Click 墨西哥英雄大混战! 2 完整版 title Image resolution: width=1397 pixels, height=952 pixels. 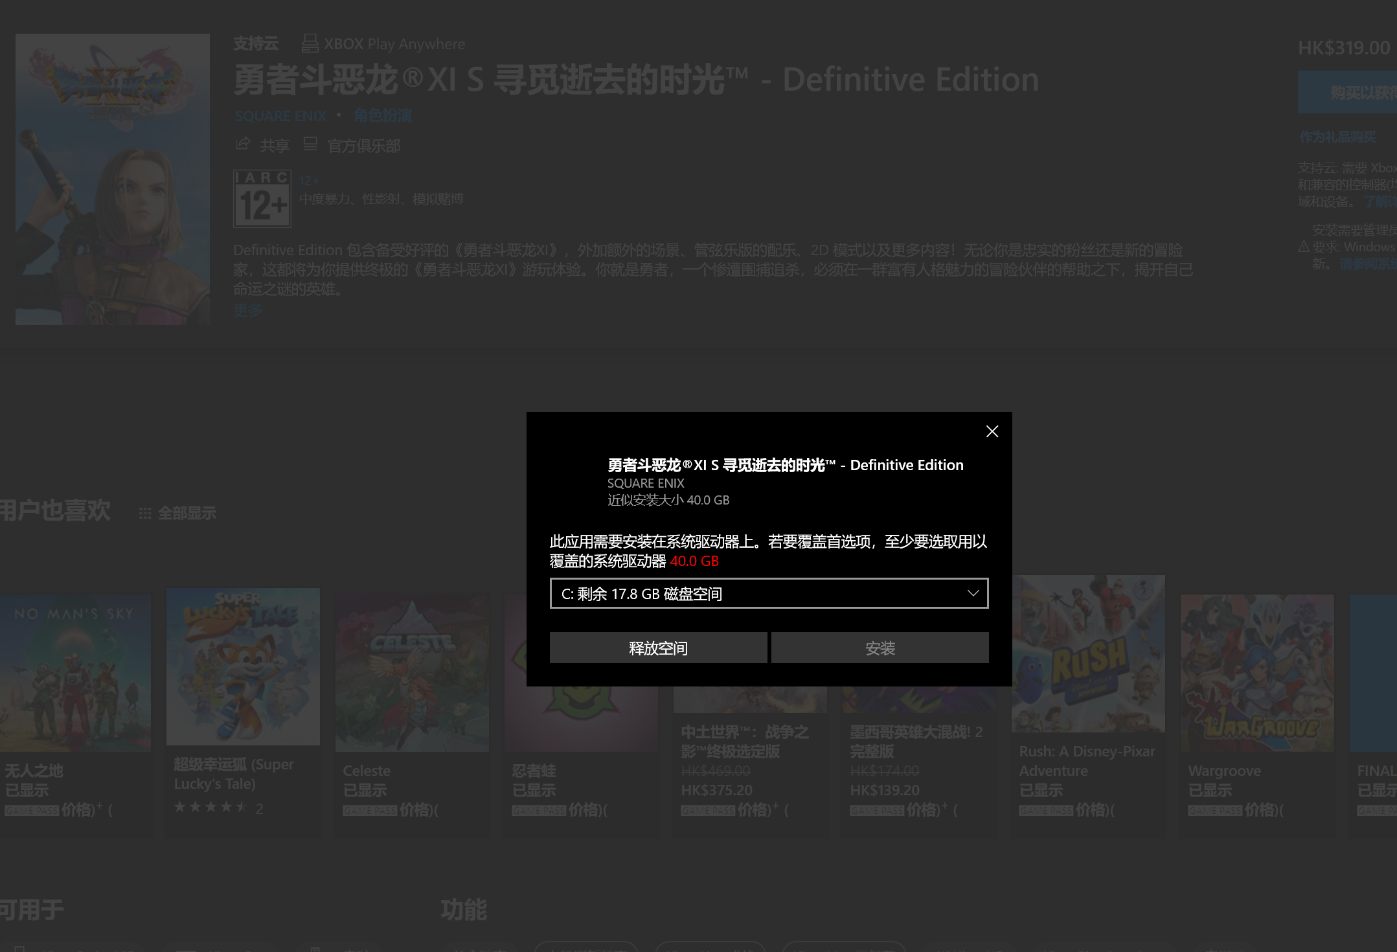[x=916, y=742]
